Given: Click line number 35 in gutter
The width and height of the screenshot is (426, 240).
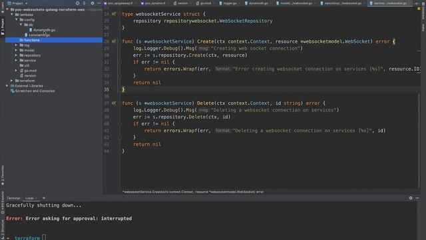Looking at the screenshot, I should [106, 89].
